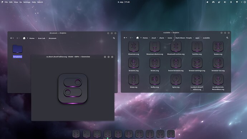Select browser-tor.svg file icon
The width and height of the screenshot is (247, 139).
tap(218, 63)
